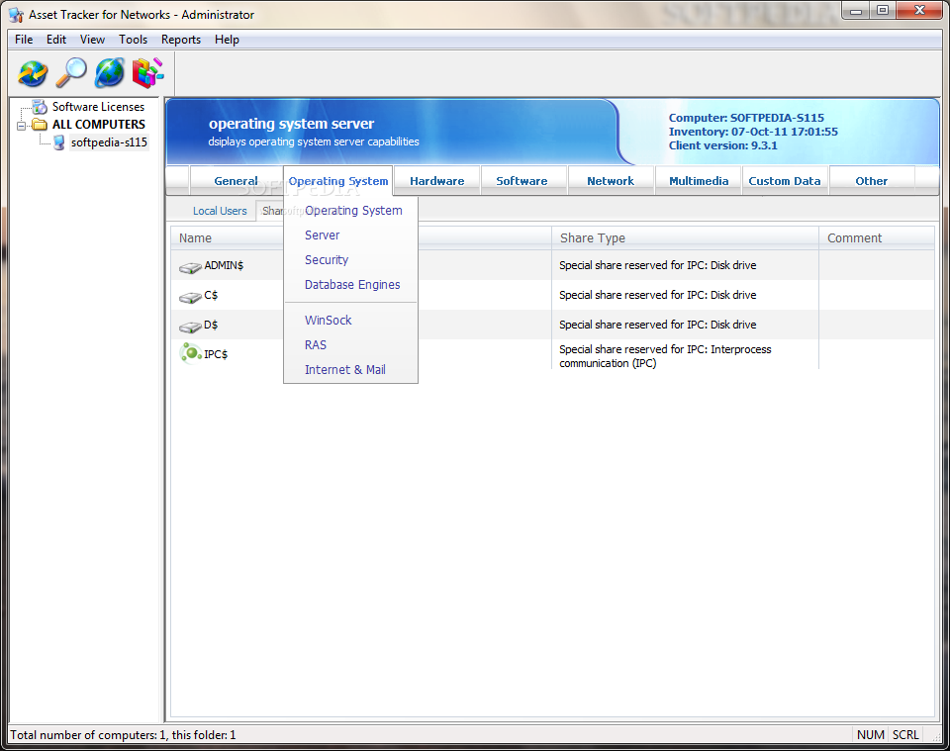Open the File menu

[24, 40]
